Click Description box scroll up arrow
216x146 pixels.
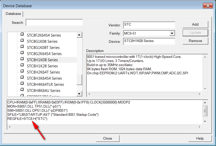point(205,57)
